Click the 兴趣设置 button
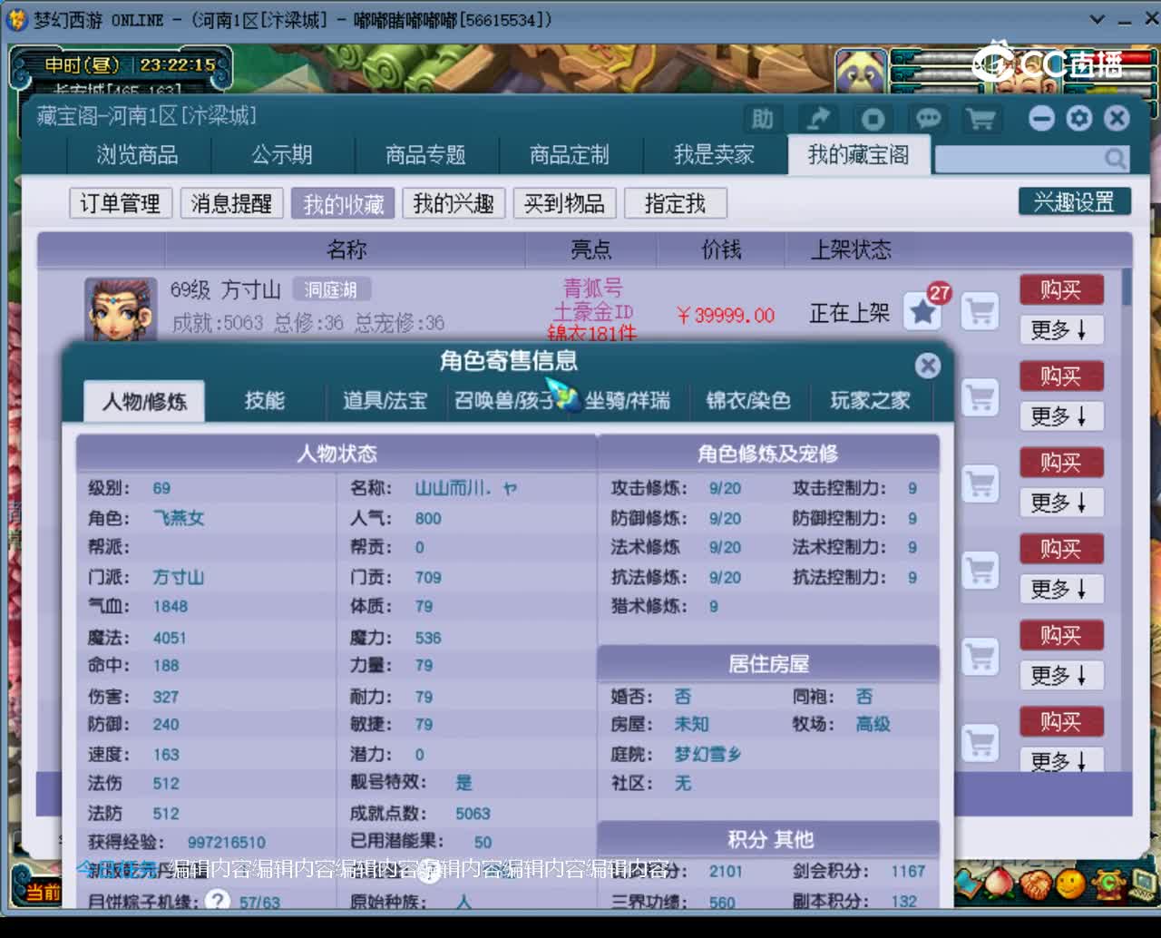This screenshot has width=1161, height=938. pyautogui.click(x=1075, y=201)
